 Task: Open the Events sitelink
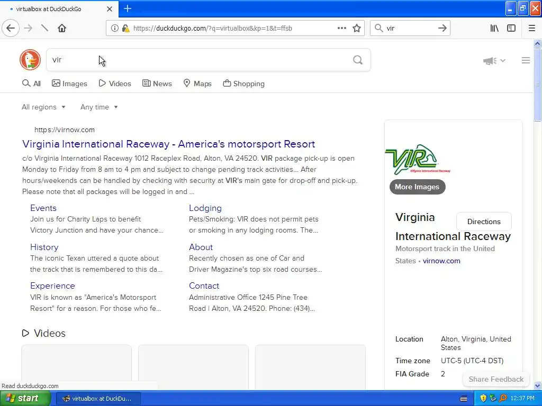pyautogui.click(x=43, y=208)
